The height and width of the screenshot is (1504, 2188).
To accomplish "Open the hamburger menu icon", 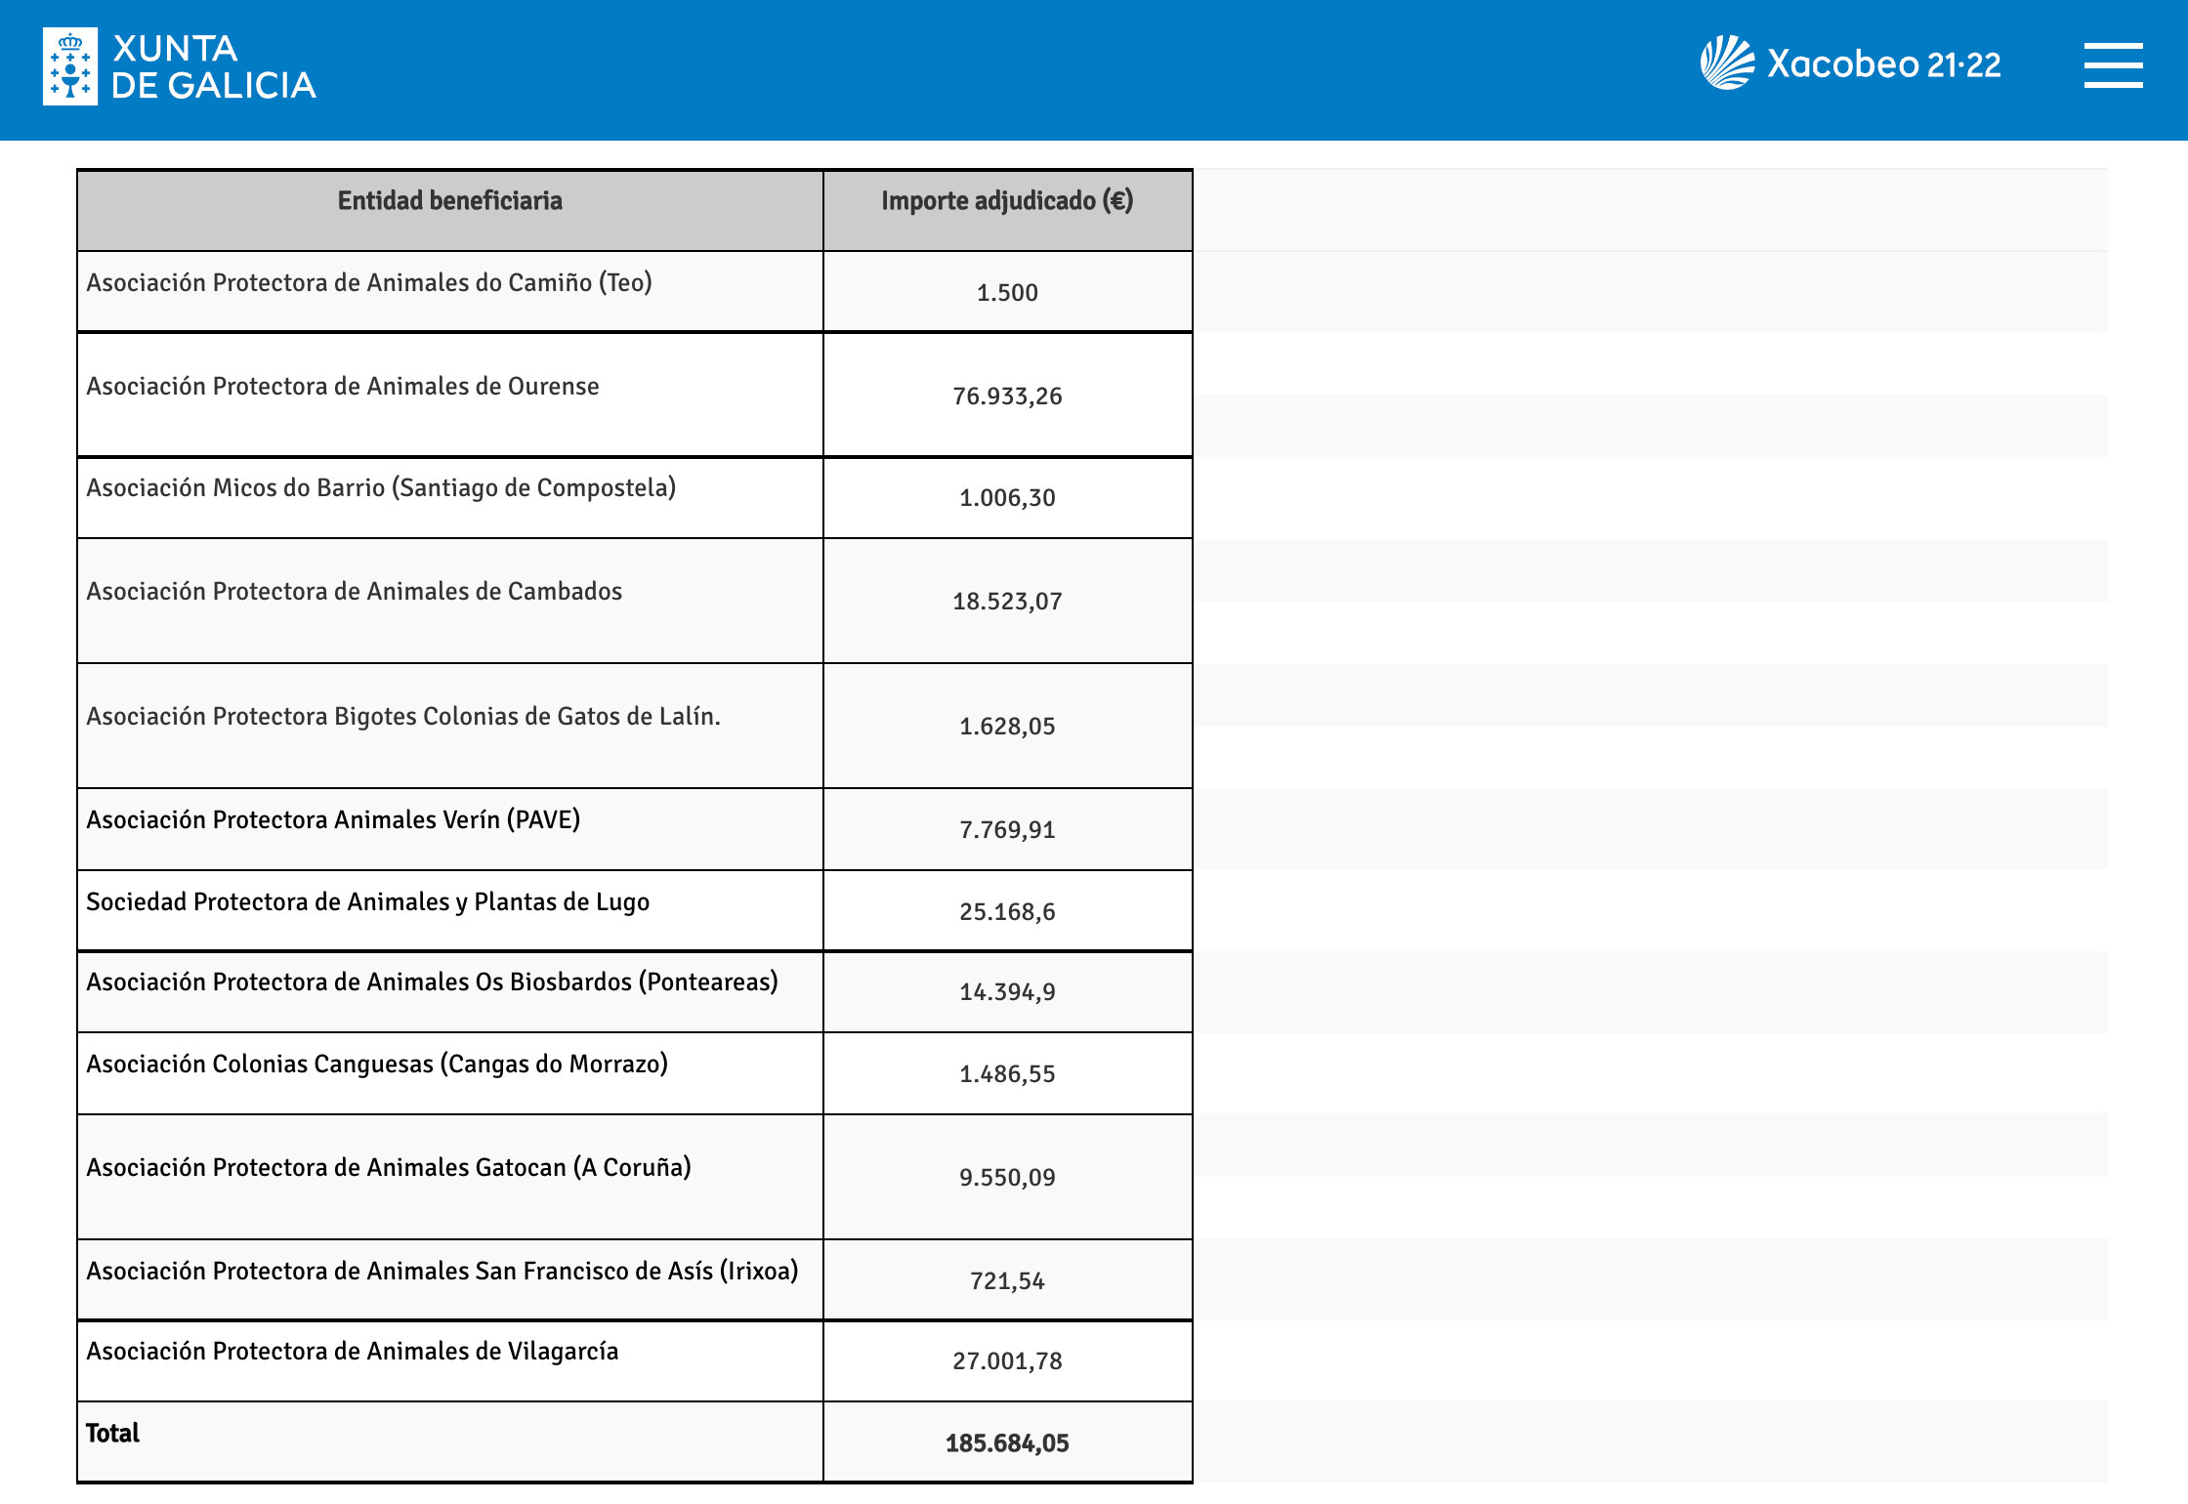I will coord(2113,65).
